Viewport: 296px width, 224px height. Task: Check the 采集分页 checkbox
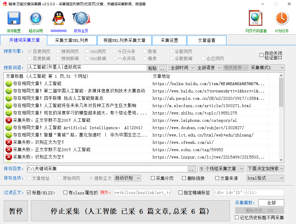(152, 178)
